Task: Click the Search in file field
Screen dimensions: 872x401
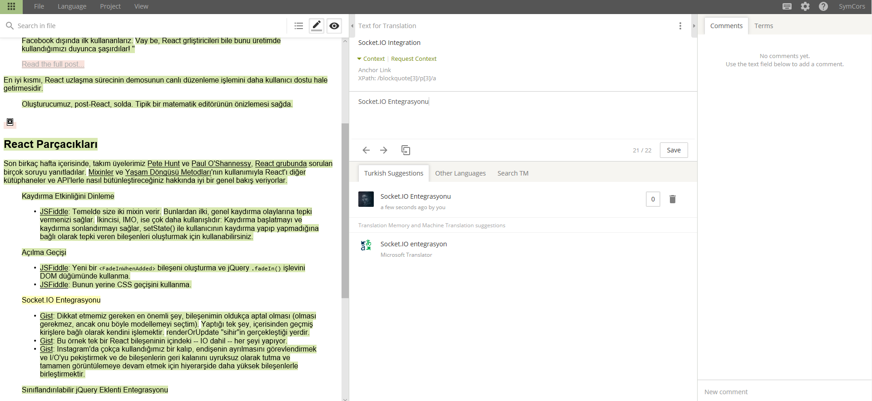Action: (x=150, y=26)
